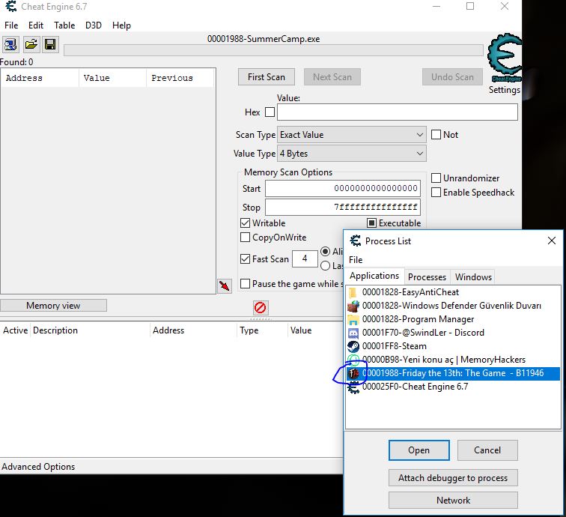The width and height of the screenshot is (566, 517).
Task: Select the Alignment radio button
Action: pyautogui.click(x=325, y=251)
